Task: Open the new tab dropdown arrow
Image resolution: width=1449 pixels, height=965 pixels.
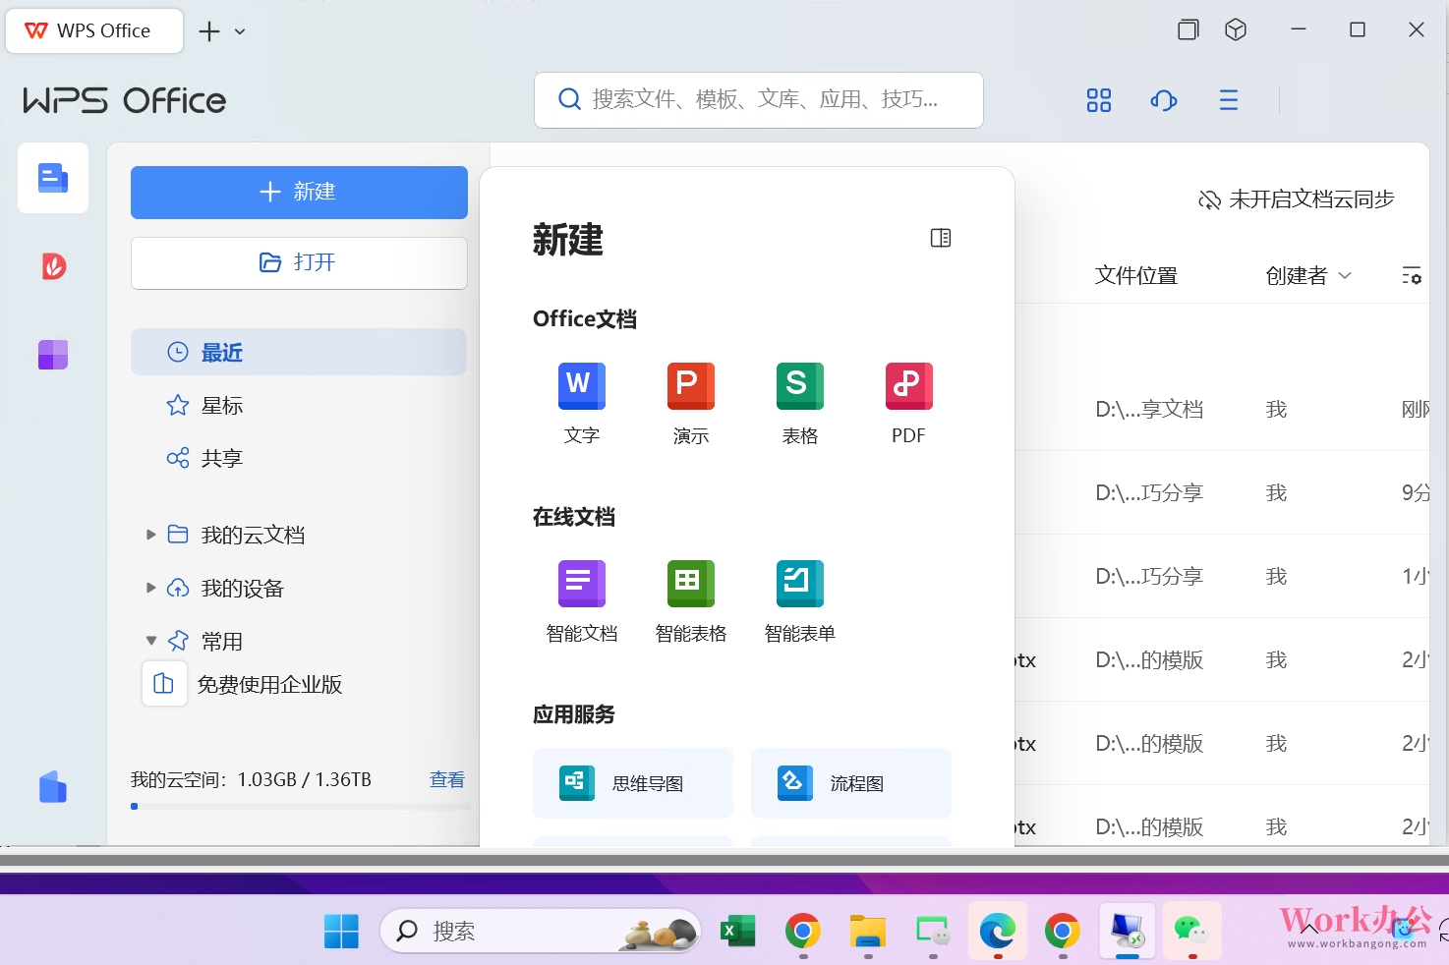Action: [240, 31]
